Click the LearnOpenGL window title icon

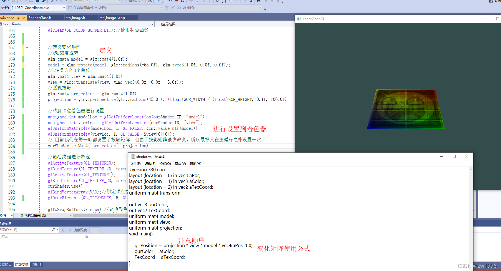pos(299,19)
